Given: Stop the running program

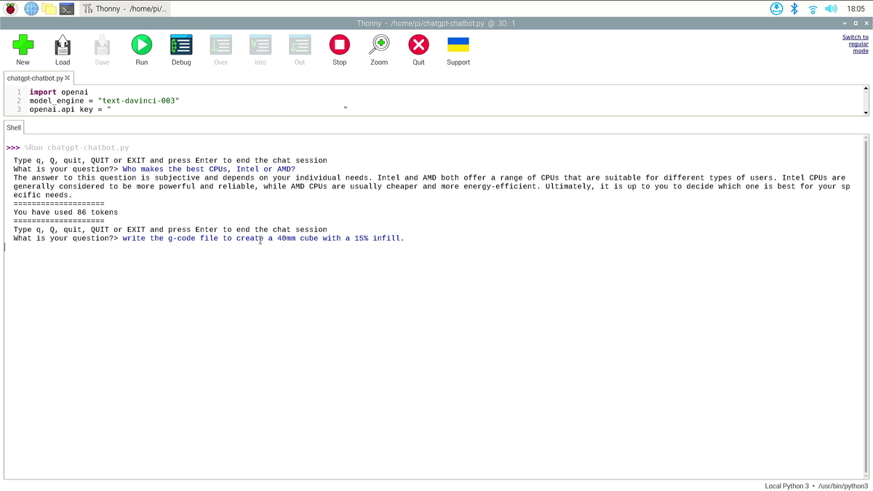Looking at the screenshot, I should pyautogui.click(x=339, y=50).
